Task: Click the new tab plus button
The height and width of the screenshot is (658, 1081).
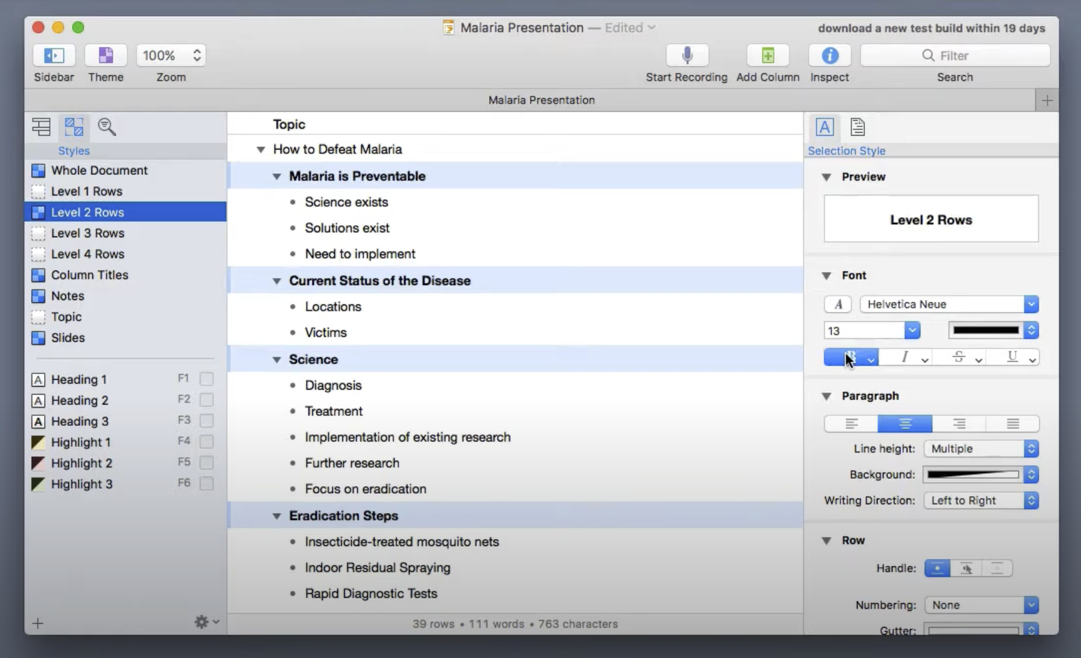Action: 1047,100
